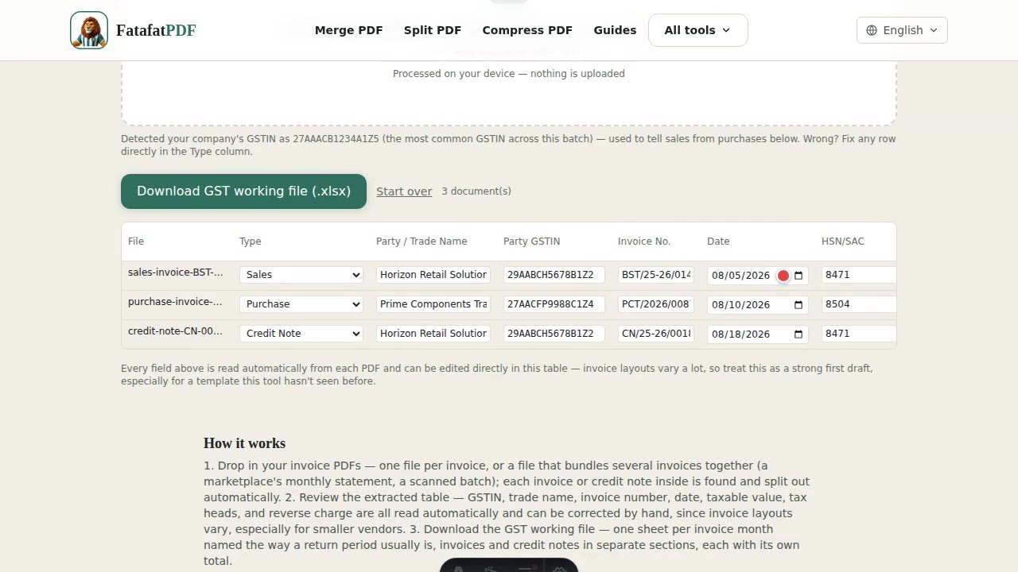Click the invoice number field PCT/2026/008
The image size is (1018, 572).
pos(656,304)
